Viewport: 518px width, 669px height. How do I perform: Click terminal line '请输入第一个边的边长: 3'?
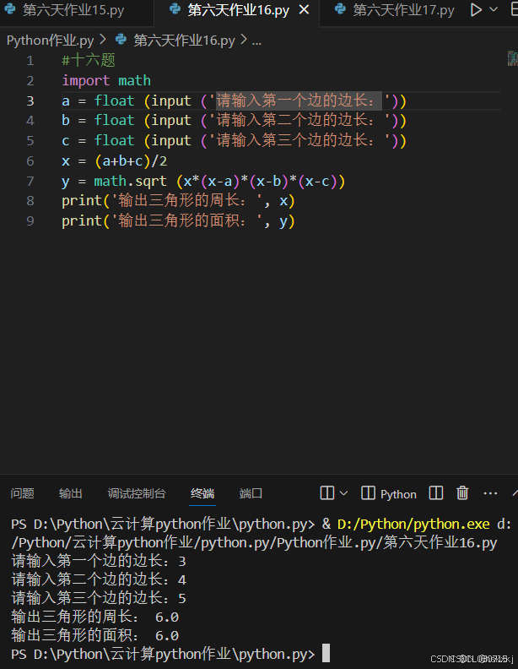pos(99,561)
